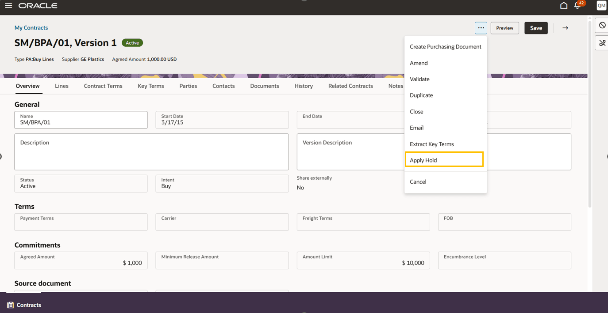Image resolution: width=608 pixels, height=313 pixels.
Task: Select Extract Key Terms menu item
Action: click(431, 144)
